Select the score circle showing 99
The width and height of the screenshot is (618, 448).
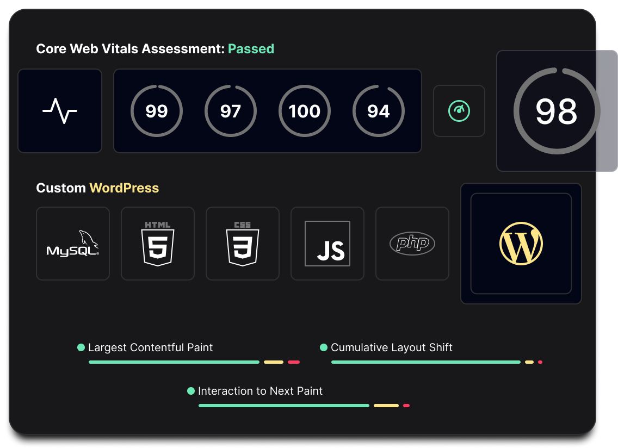(x=157, y=111)
